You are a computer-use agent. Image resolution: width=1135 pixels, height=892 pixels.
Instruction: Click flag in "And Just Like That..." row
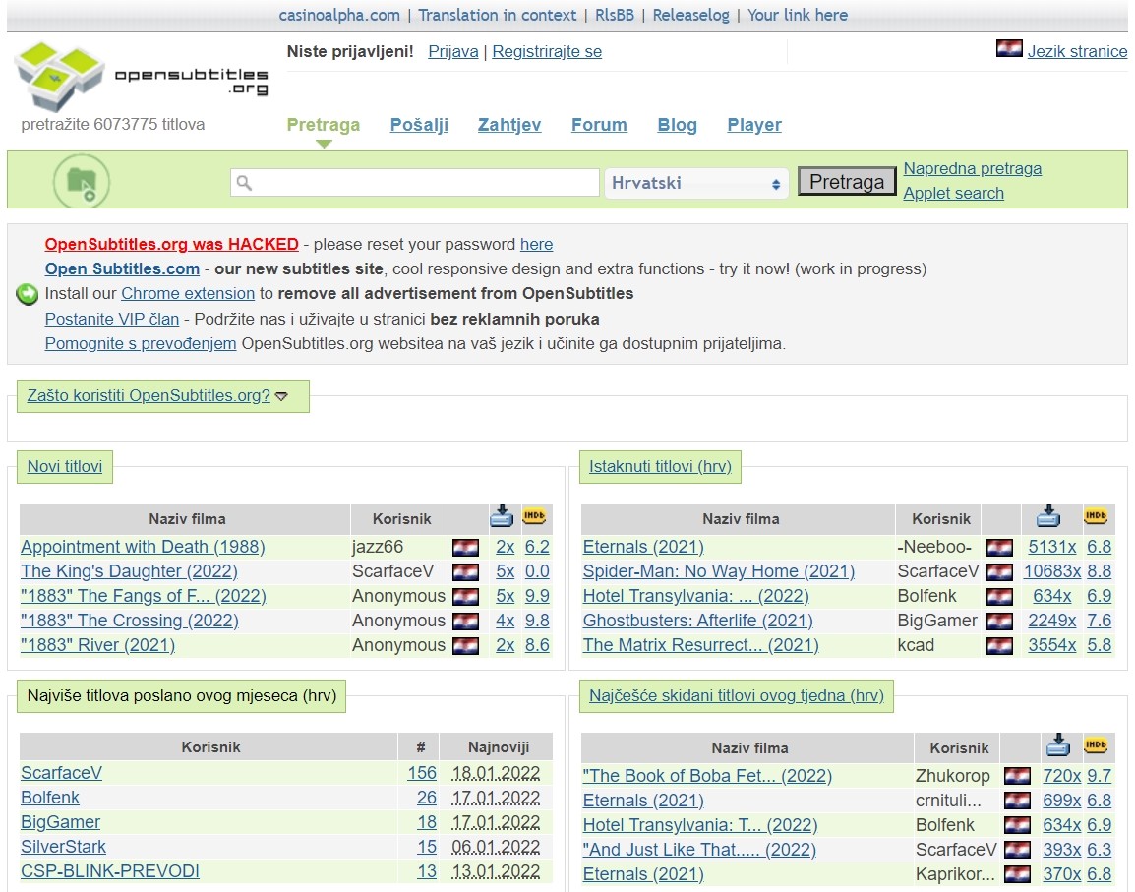pyautogui.click(x=1017, y=850)
